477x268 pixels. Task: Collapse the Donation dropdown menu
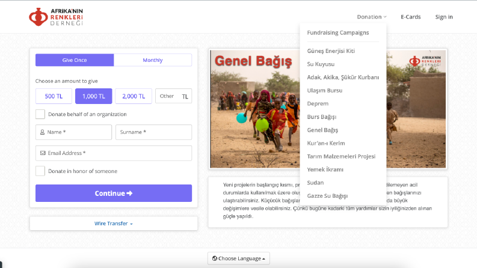point(372,17)
